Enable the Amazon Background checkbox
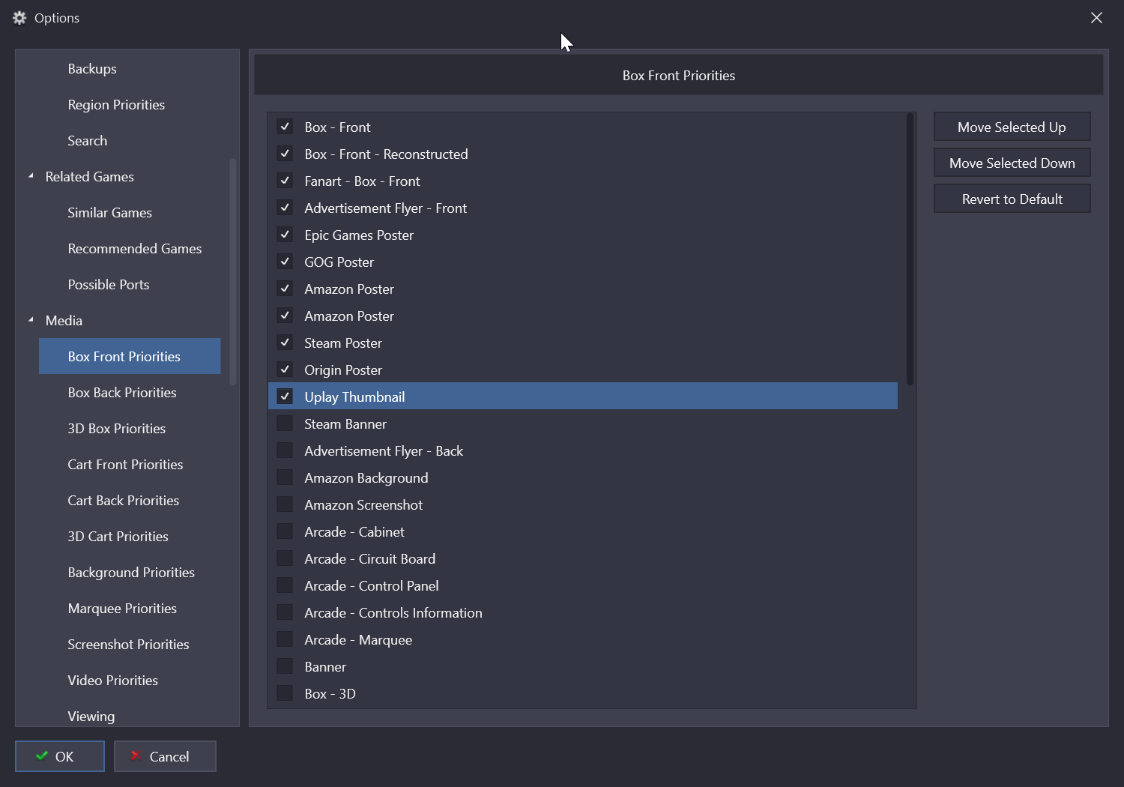The image size is (1124, 787). 285,477
